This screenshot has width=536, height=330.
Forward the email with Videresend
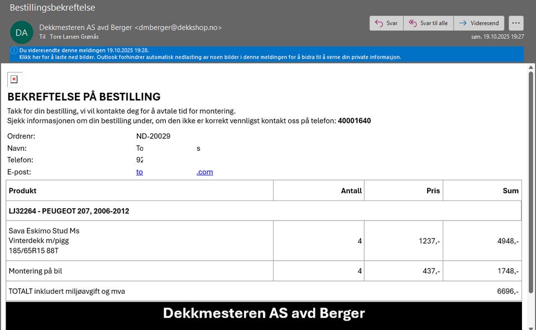[479, 23]
